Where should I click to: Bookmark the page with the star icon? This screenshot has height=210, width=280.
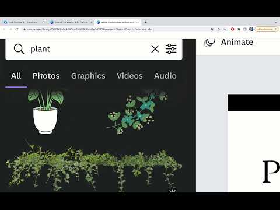click(x=225, y=29)
